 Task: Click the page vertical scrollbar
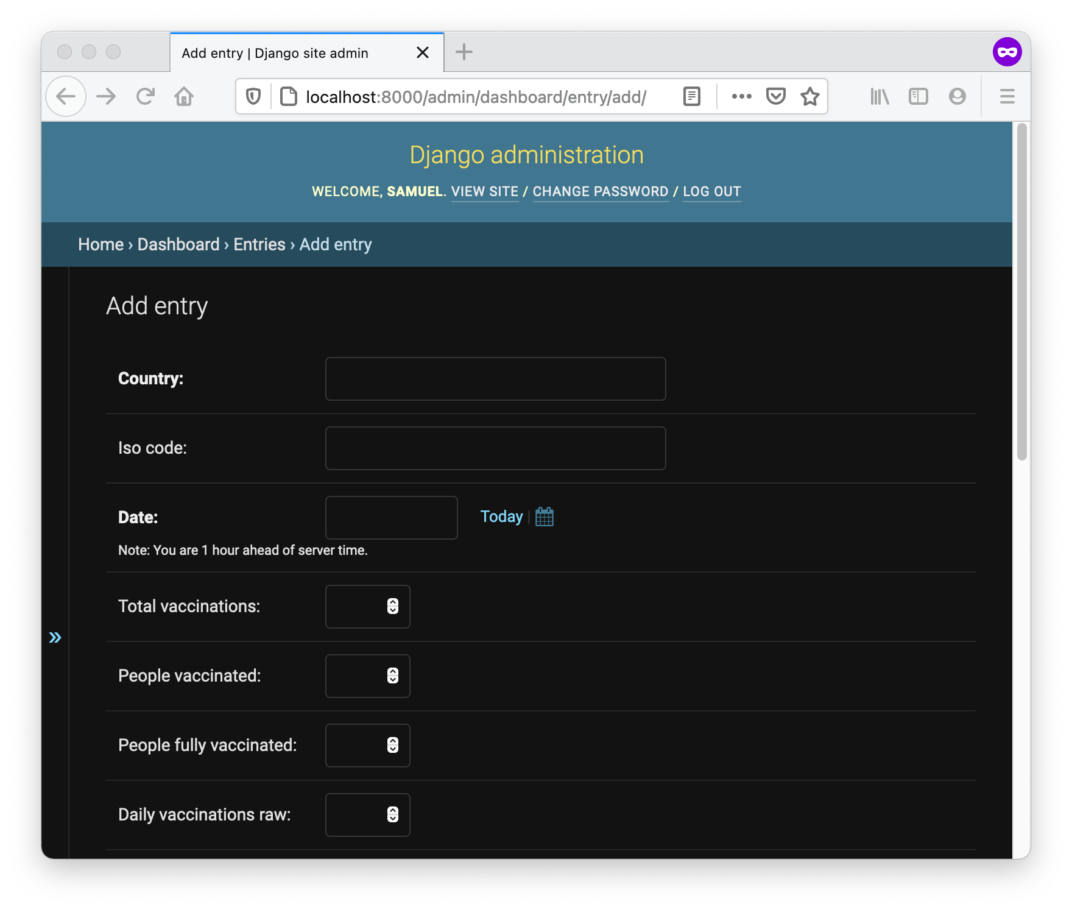tap(1021, 292)
